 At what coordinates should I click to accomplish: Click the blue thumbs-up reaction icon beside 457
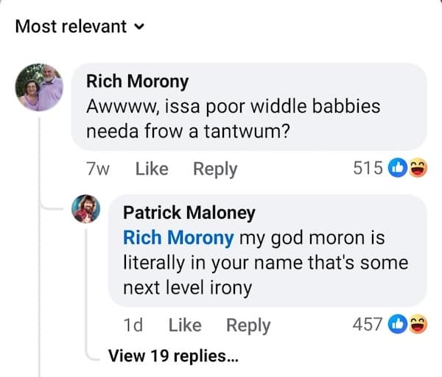[397, 324]
